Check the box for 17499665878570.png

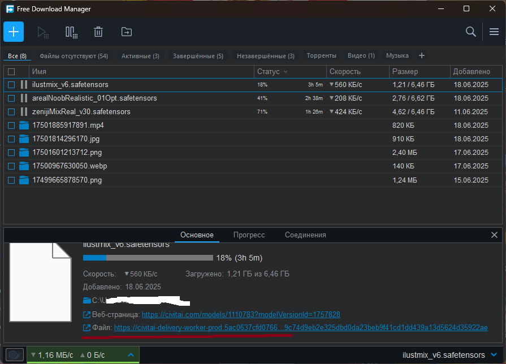click(x=11, y=180)
